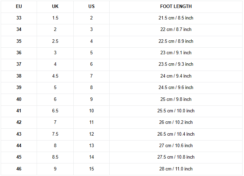Select the 28 cm / 11.0 inch cell

coord(176,169)
